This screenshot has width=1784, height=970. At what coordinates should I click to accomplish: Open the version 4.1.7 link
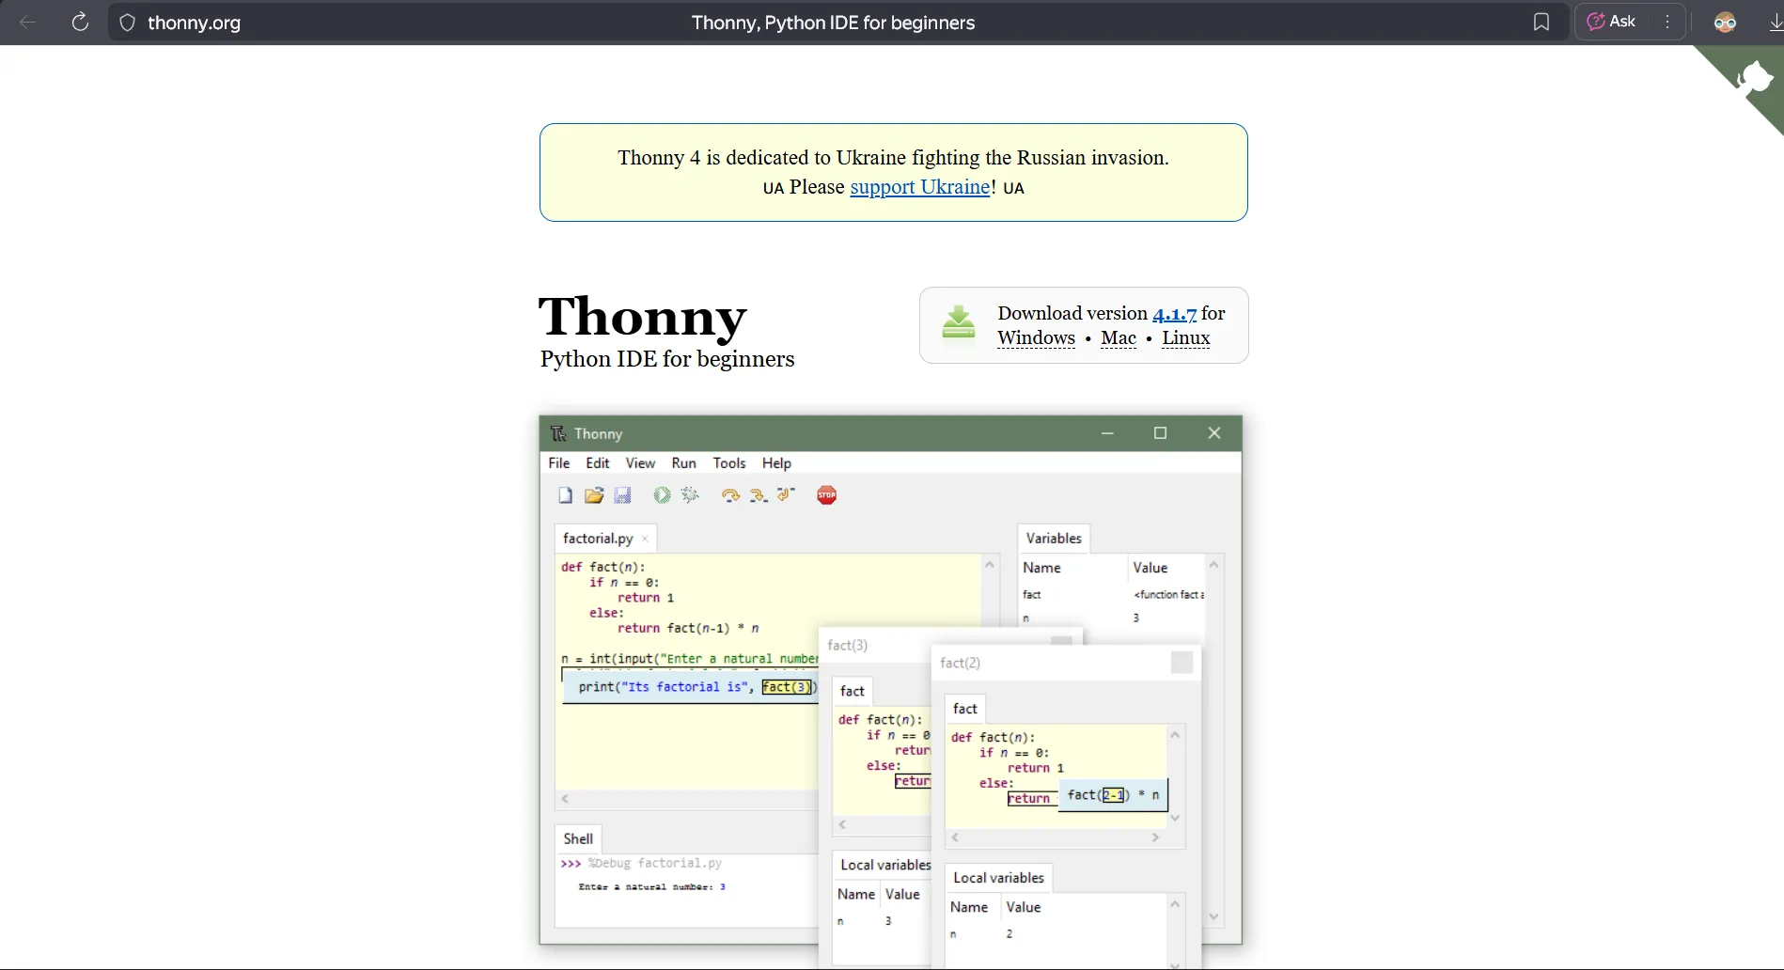[x=1174, y=314]
